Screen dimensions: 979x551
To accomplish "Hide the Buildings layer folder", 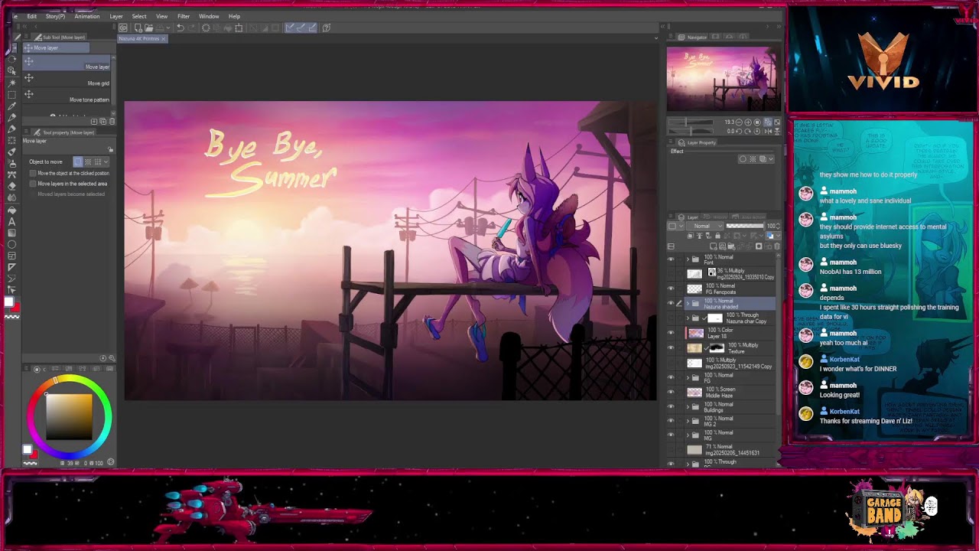I will coord(671,406).
